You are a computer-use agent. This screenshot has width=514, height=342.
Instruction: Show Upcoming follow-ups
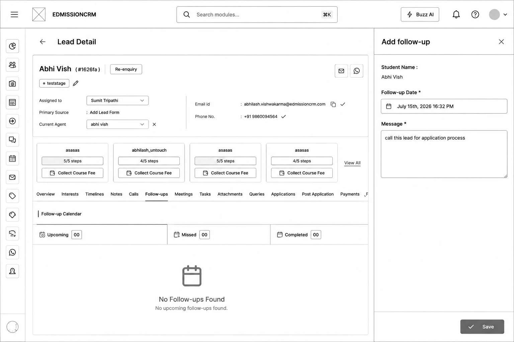[100, 234]
